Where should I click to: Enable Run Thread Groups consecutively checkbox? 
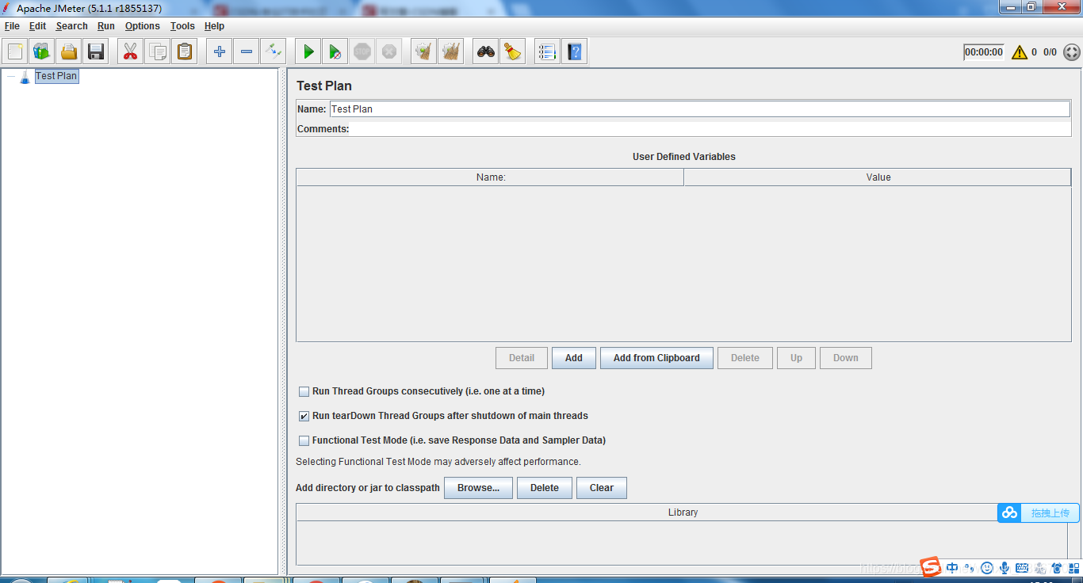[x=304, y=391]
